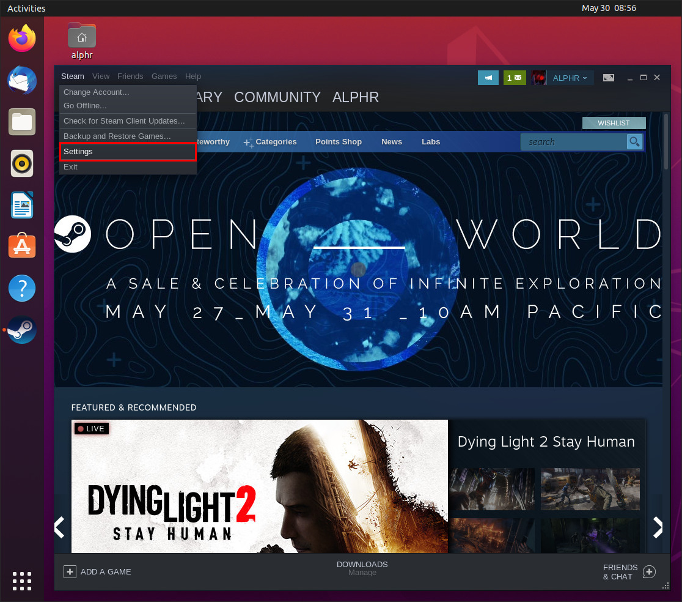This screenshot has width=682, height=602.
Task: Go to next featured game arrow
Action: pyautogui.click(x=658, y=527)
